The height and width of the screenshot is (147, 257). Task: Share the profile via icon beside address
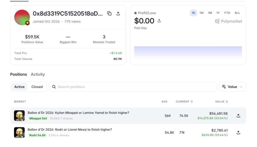click(x=118, y=14)
